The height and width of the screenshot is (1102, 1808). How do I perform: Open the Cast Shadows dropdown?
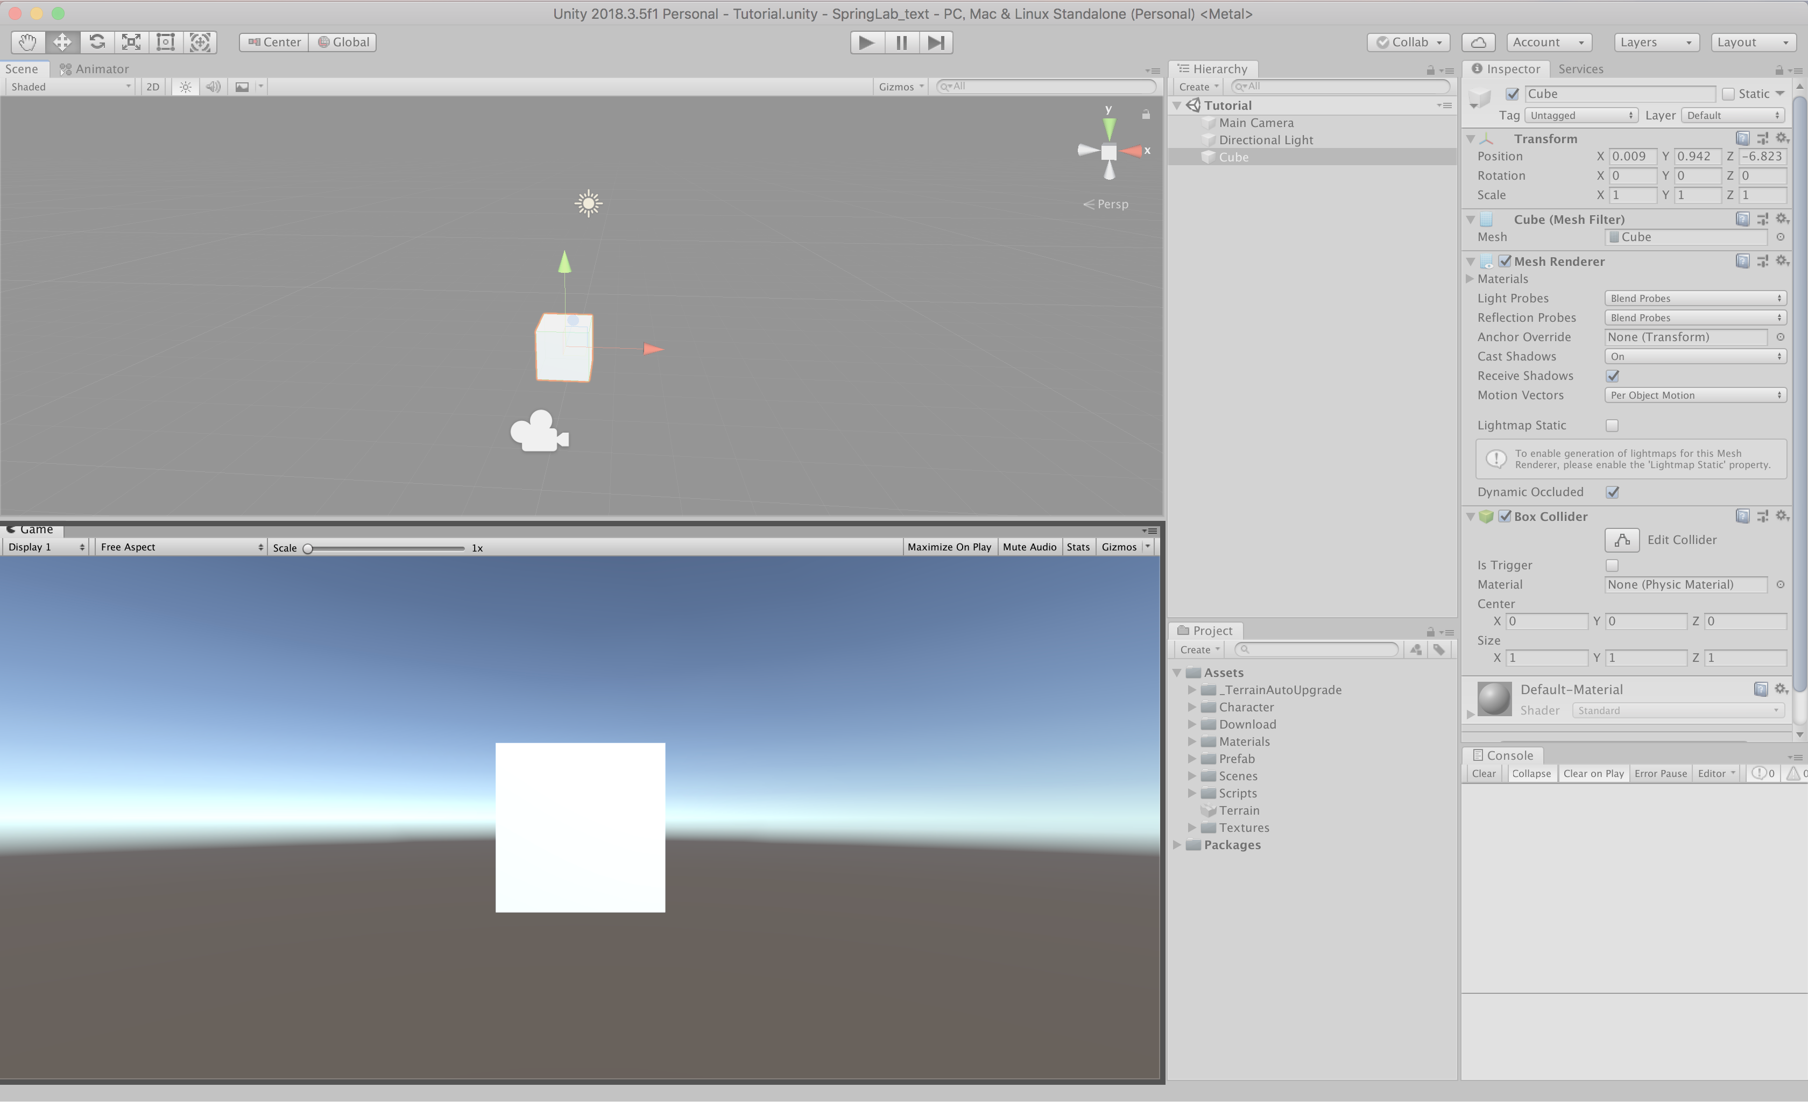[x=1694, y=357]
